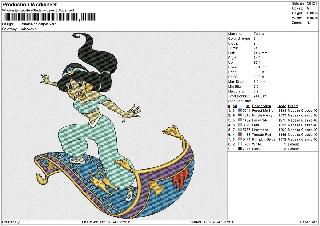Click the White color swatch
The height and width of the screenshot is (226, 320).
pos(240,144)
